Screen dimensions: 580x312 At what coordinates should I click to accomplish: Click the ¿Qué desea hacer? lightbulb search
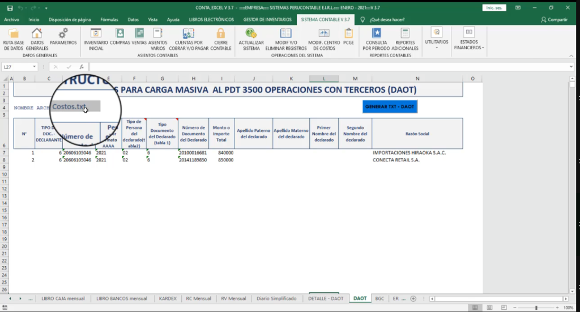point(383,20)
